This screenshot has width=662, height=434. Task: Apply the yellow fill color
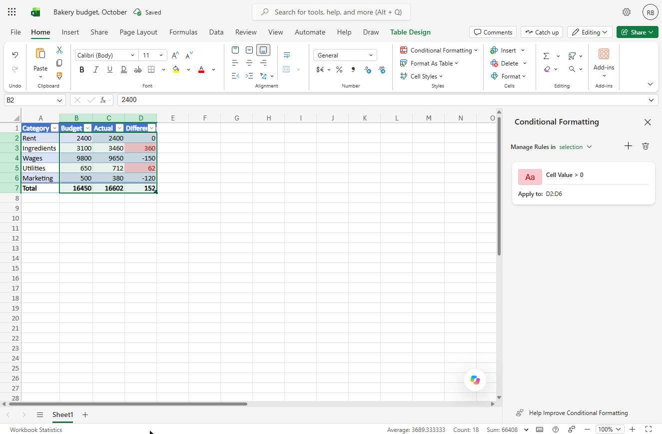click(176, 69)
